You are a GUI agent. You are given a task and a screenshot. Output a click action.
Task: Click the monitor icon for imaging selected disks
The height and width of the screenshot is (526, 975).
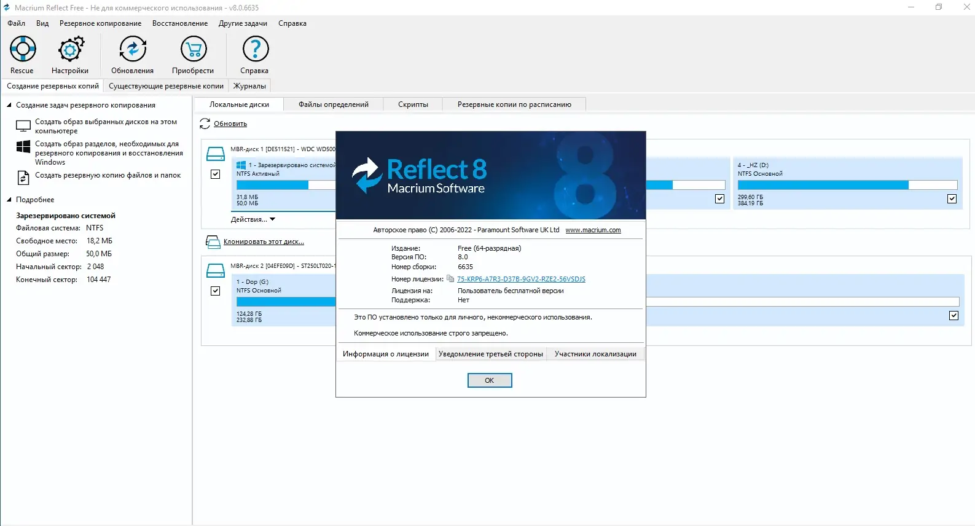point(23,126)
